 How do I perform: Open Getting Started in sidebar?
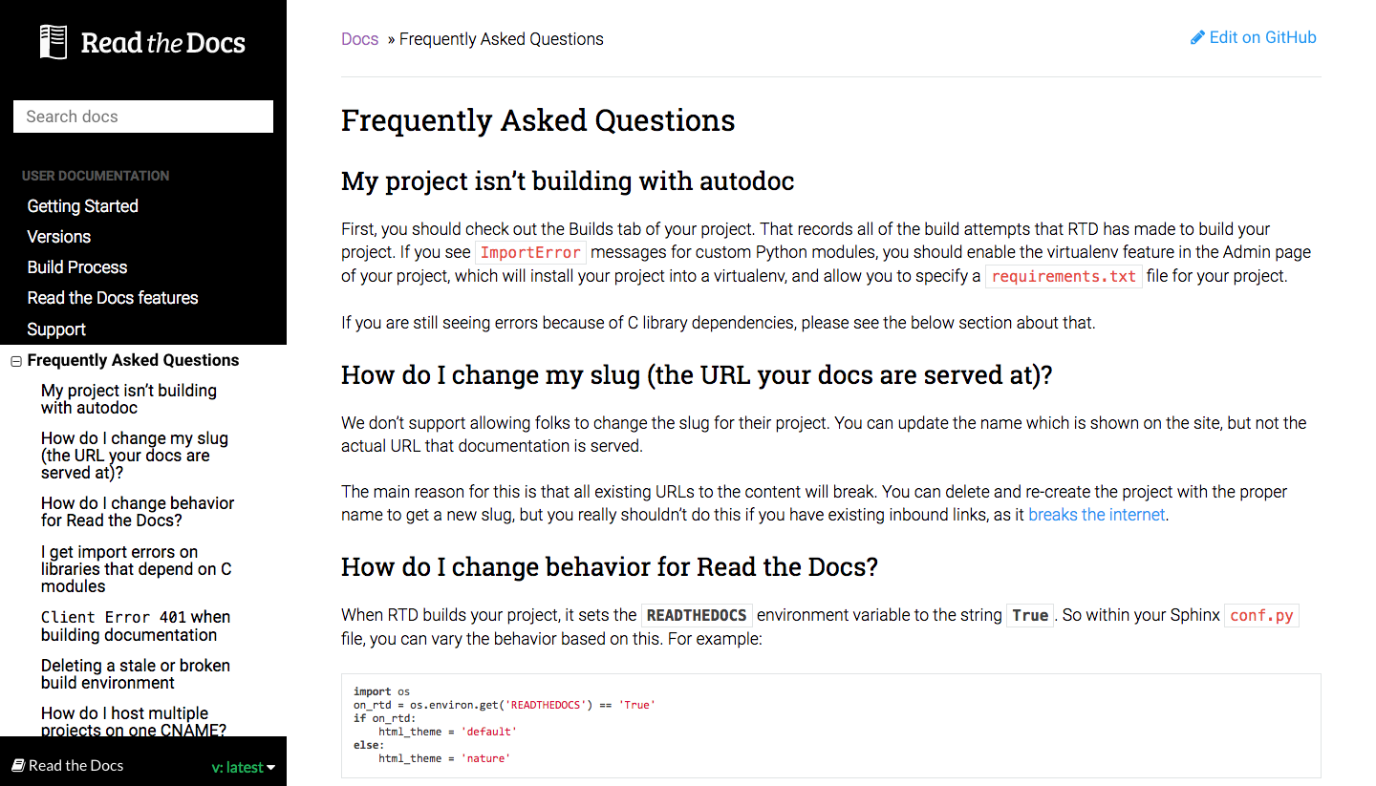pyautogui.click(x=83, y=206)
